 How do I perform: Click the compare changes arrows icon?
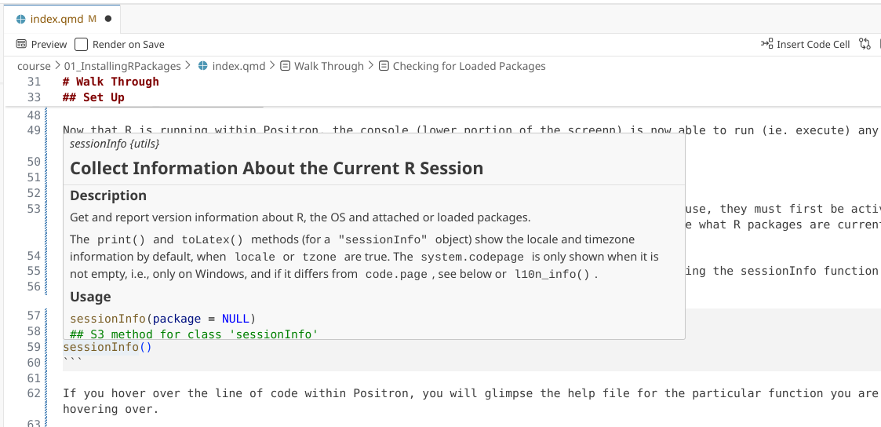(x=865, y=44)
